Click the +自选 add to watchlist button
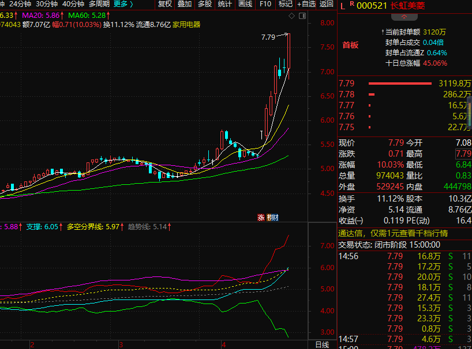 pos(306,4)
